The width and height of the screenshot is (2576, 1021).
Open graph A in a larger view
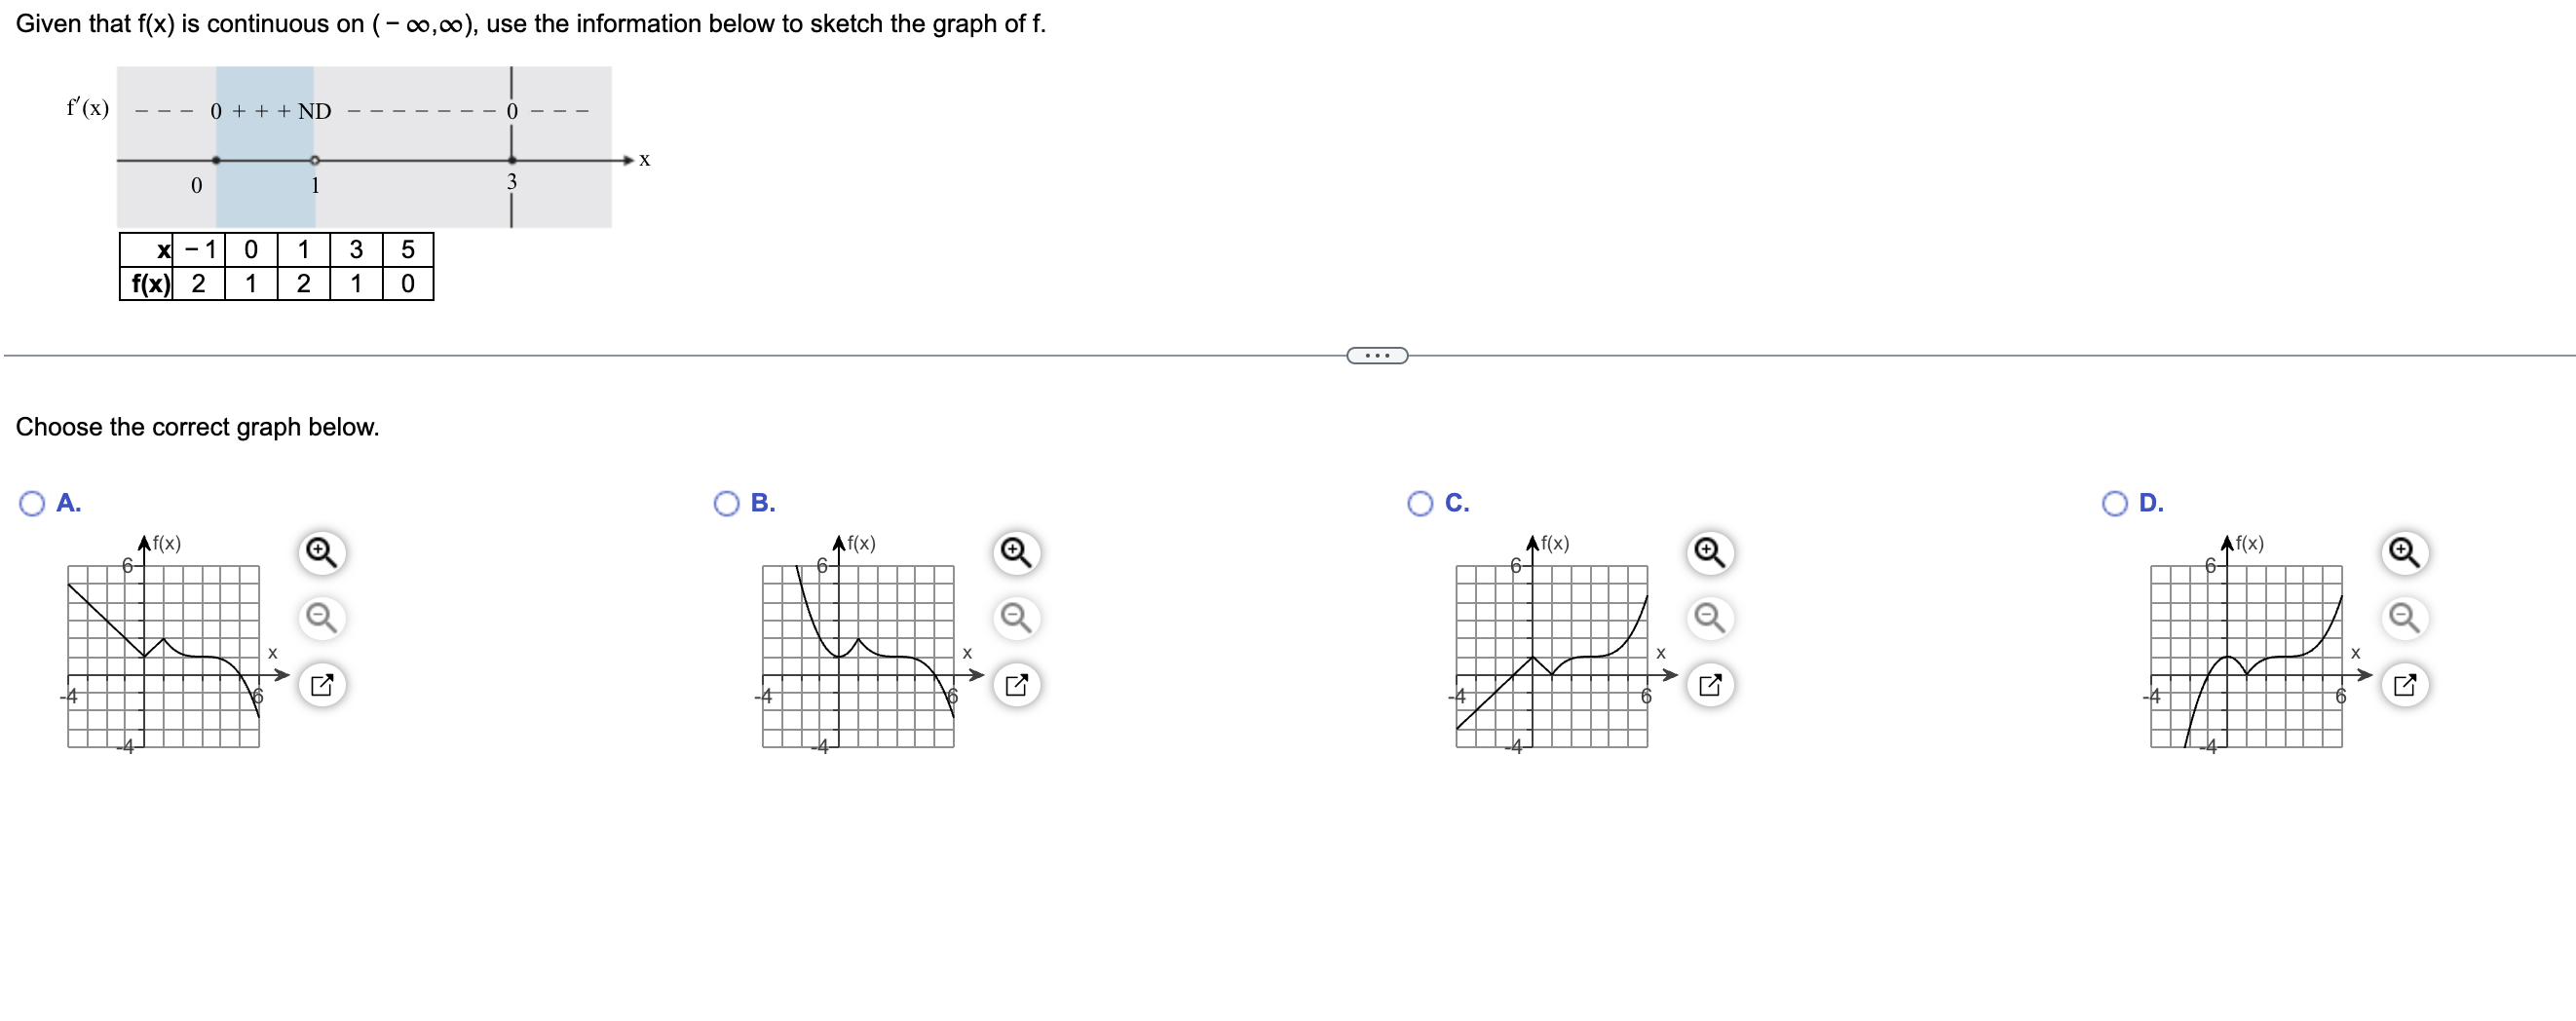point(319,685)
